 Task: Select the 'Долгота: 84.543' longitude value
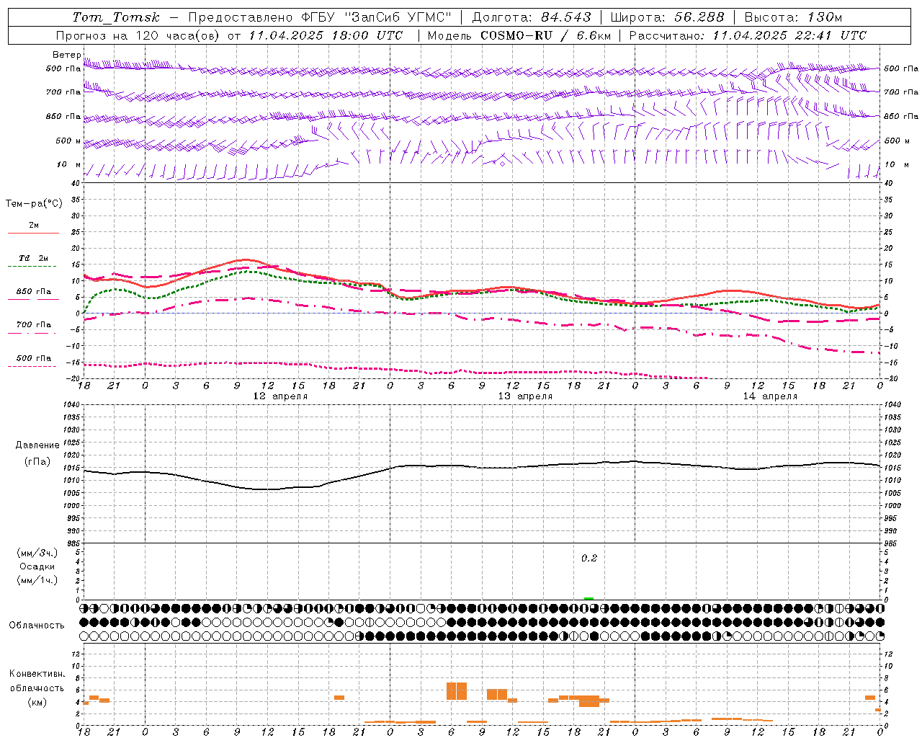(x=532, y=17)
